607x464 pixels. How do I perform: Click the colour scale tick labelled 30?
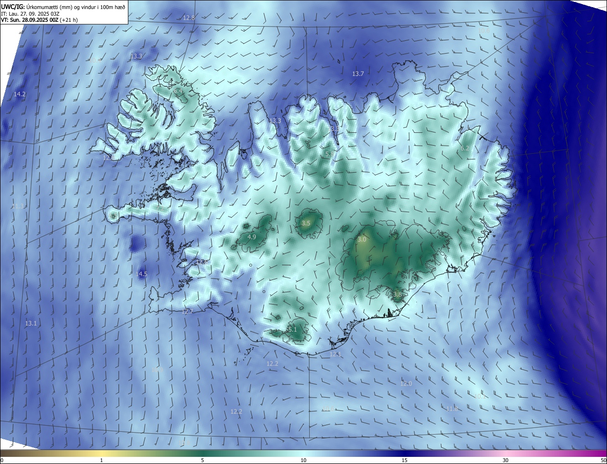click(x=506, y=460)
